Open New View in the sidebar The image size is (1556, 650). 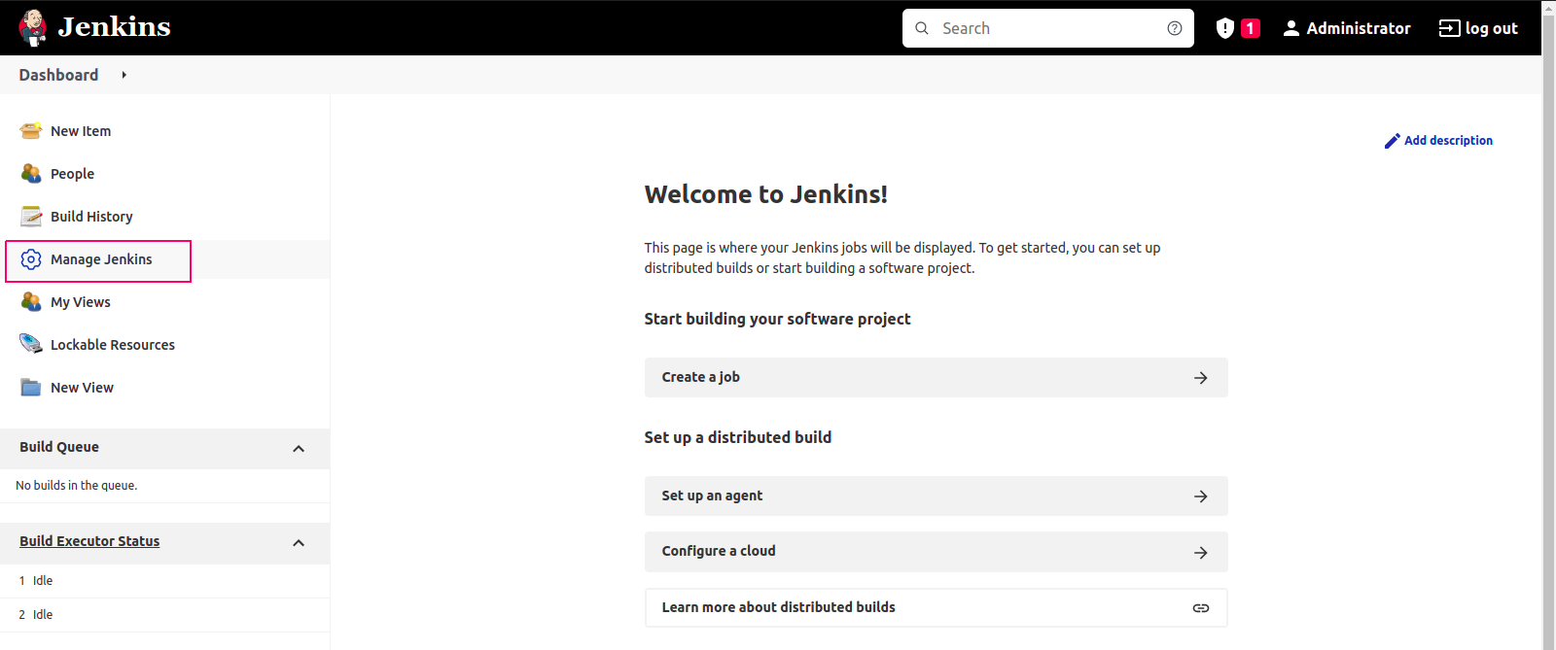pyautogui.click(x=82, y=388)
